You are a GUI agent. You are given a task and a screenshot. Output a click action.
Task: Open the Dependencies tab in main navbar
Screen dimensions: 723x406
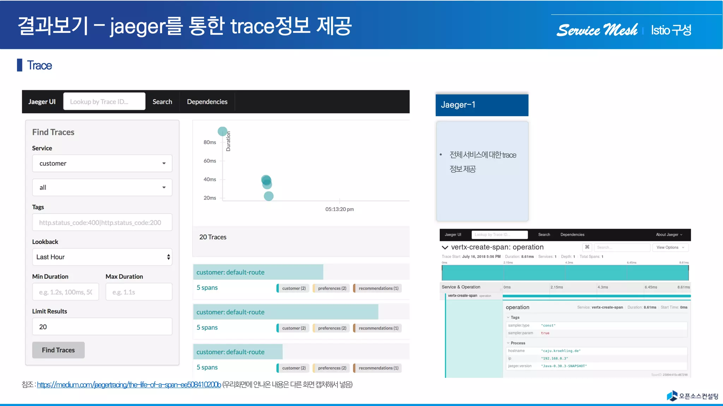coord(207,101)
